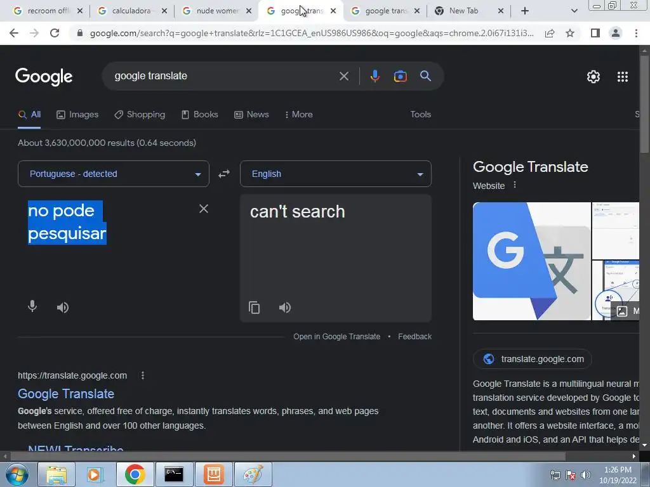This screenshot has width=650, height=487.
Task: Open the Google Translate search result
Action: coord(66,394)
